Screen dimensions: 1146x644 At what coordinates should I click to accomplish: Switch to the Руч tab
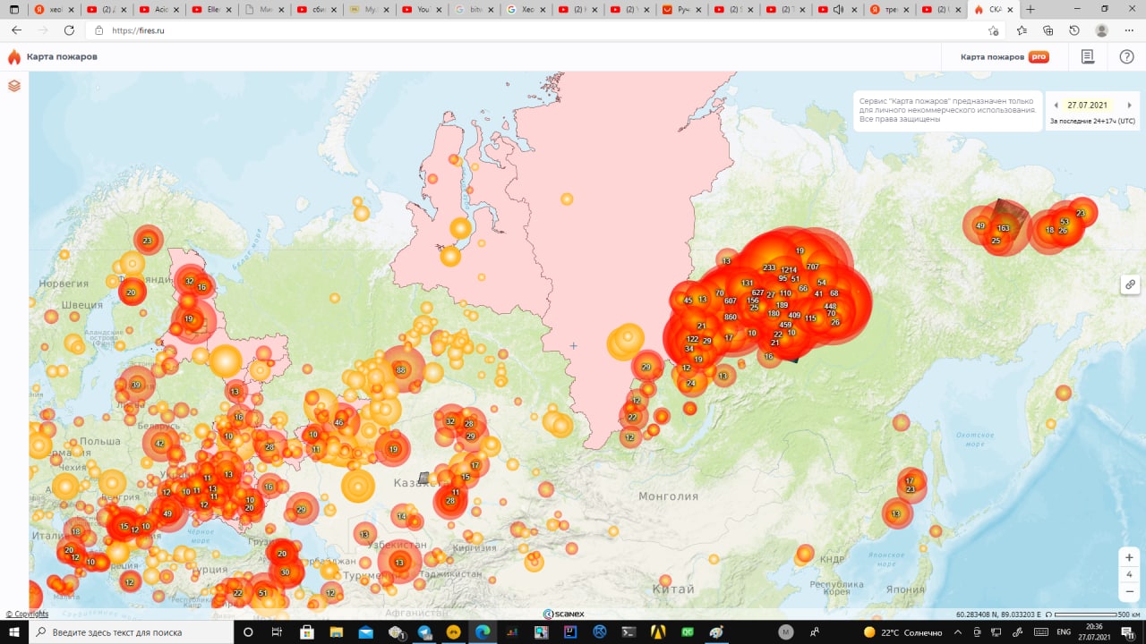pos(682,9)
